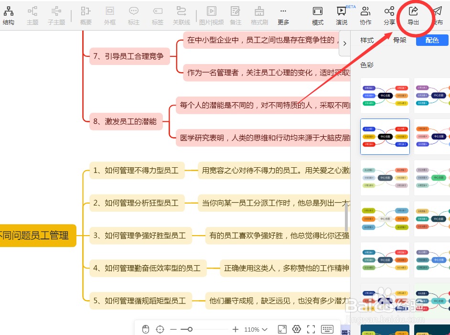This screenshot has width=450, height=335.
Task: Expand the 更多 more tools menu
Action: click(x=283, y=14)
